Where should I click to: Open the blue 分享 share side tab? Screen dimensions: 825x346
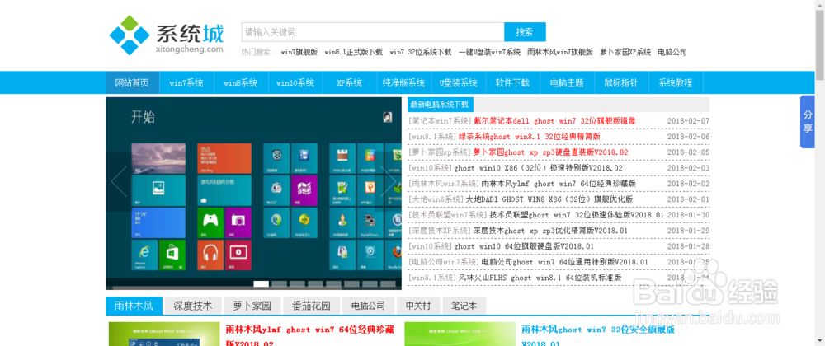point(807,121)
